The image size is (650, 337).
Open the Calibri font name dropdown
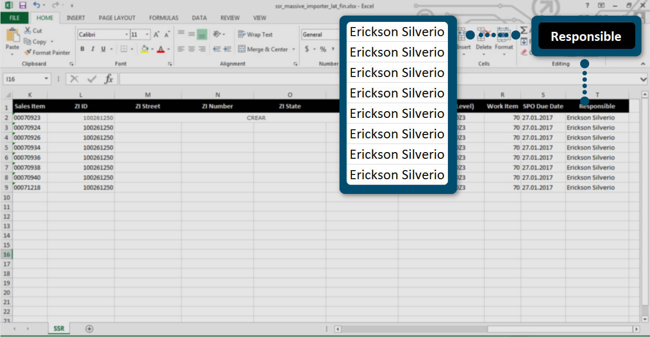(126, 35)
